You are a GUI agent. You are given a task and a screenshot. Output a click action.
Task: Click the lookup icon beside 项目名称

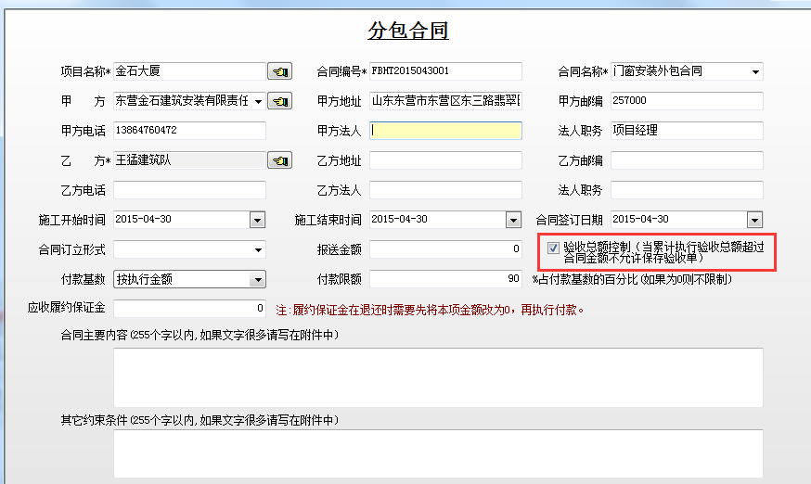point(279,71)
